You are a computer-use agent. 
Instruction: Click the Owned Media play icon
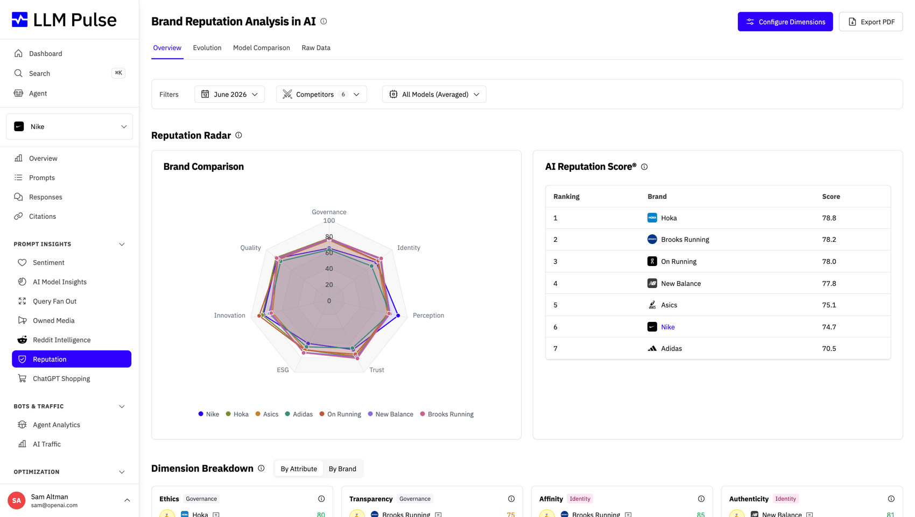click(22, 320)
